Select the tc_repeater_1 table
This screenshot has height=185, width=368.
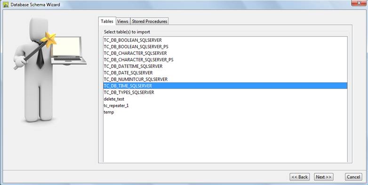[x=225, y=105]
